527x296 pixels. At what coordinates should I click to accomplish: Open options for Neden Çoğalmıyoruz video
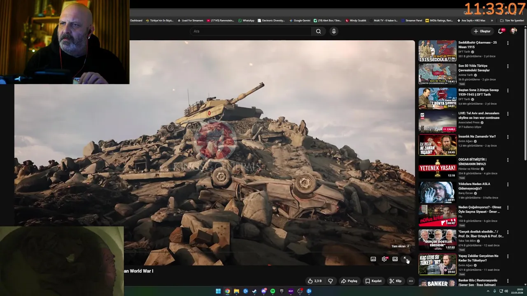pos(508,208)
